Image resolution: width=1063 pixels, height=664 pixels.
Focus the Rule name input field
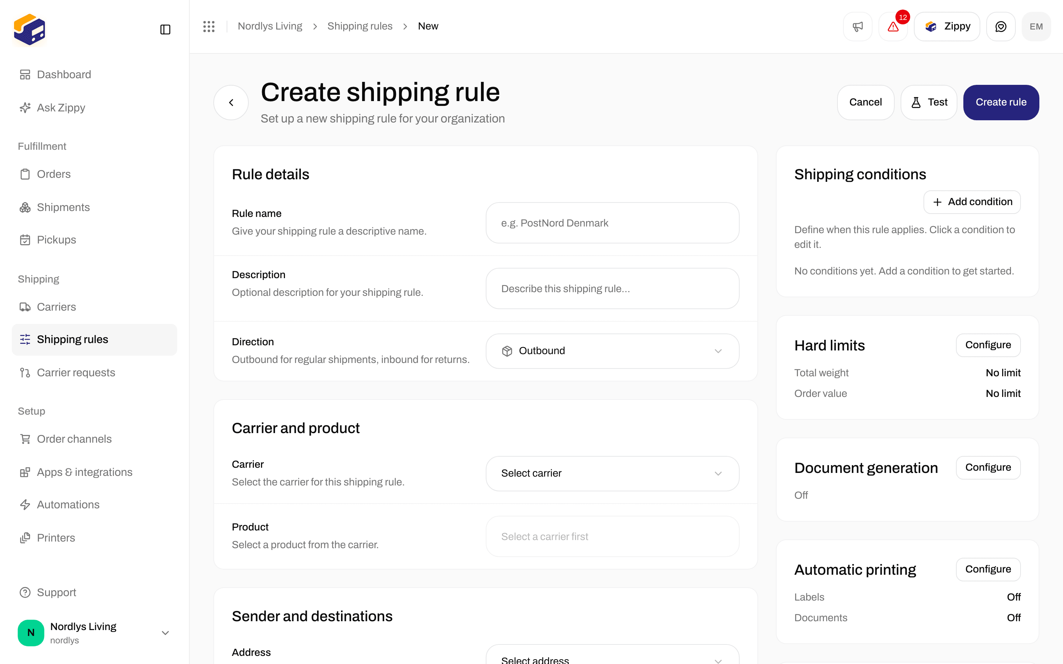coord(612,223)
